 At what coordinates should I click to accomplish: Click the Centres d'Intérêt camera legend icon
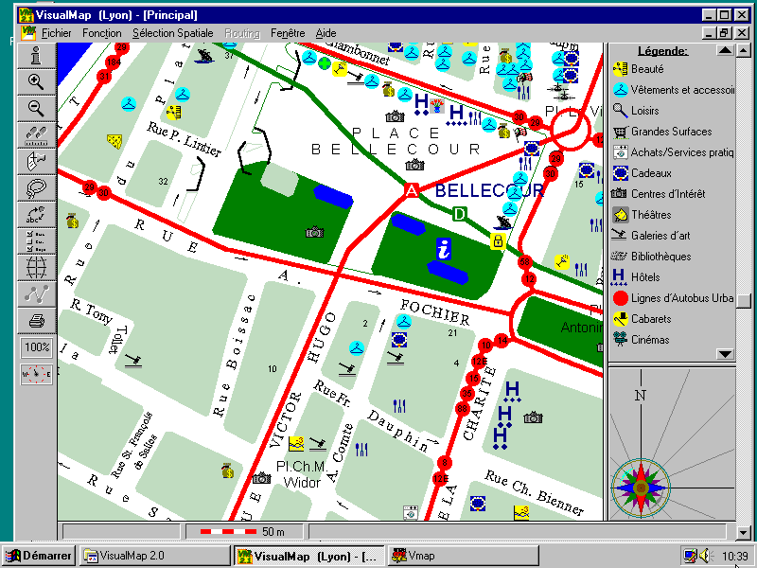pos(619,194)
